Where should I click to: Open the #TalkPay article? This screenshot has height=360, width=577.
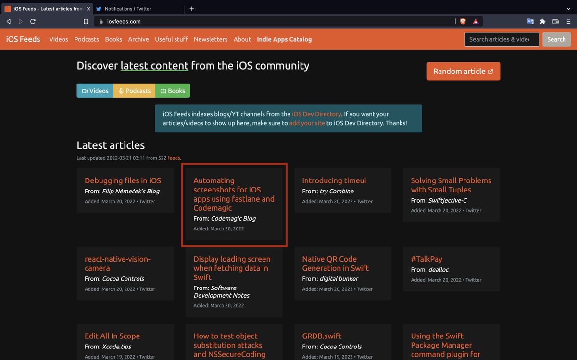pos(426,259)
